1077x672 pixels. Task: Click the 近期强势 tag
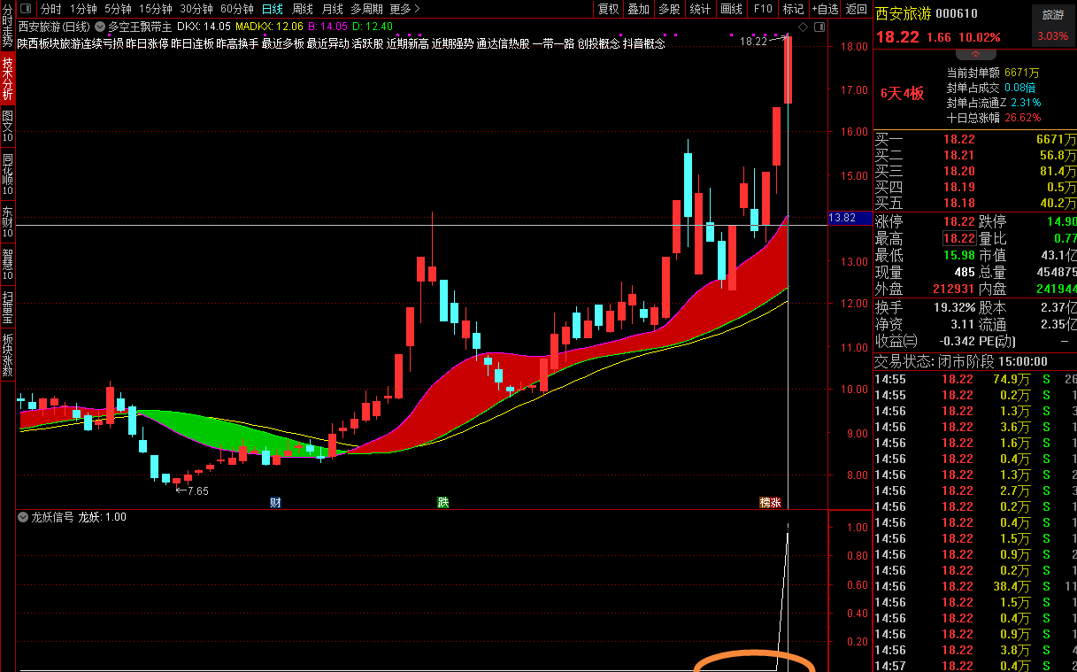(452, 42)
